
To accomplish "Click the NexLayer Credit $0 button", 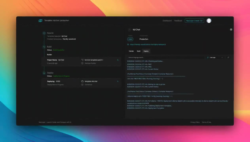I will pyautogui.click(x=194, y=21).
